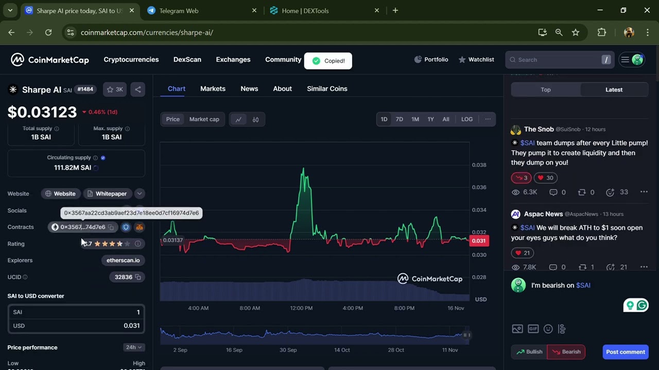Screen dimensions: 659x370
Task: Open the project Website link
Action: coord(61,194)
